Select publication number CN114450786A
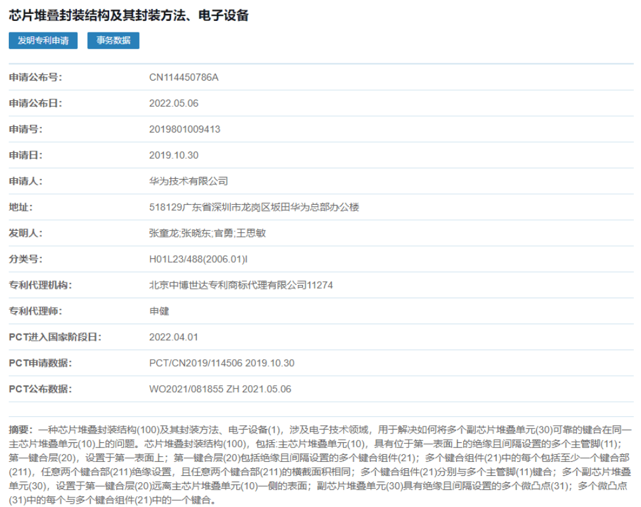The height and width of the screenshot is (507, 641). [184, 77]
